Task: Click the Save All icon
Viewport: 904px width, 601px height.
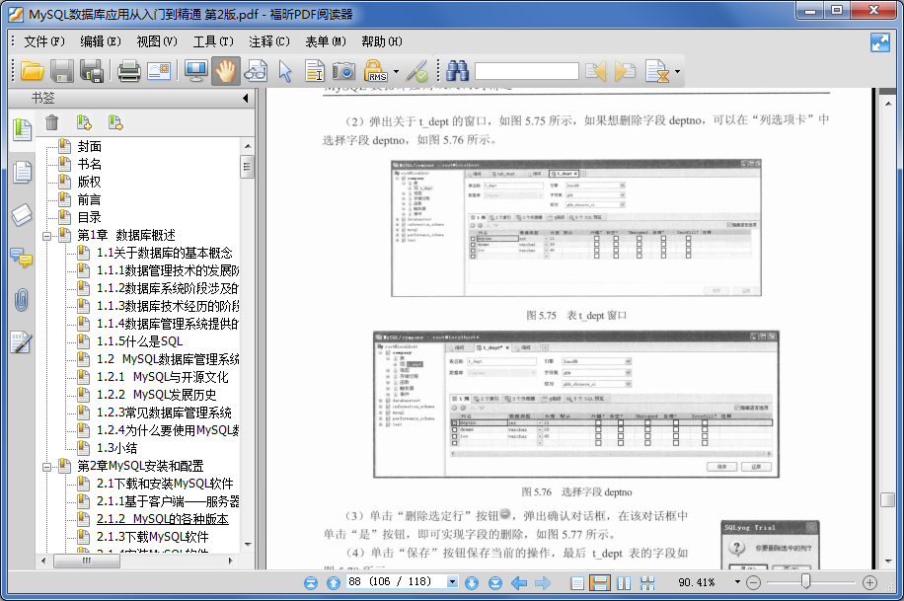Action: coord(91,71)
